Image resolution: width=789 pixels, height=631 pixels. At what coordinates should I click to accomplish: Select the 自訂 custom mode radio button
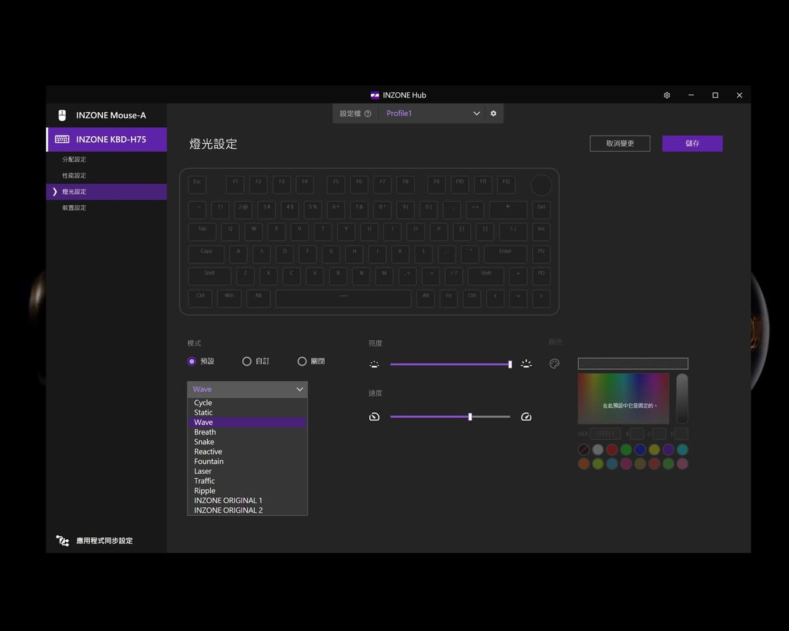(x=247, y=361)
